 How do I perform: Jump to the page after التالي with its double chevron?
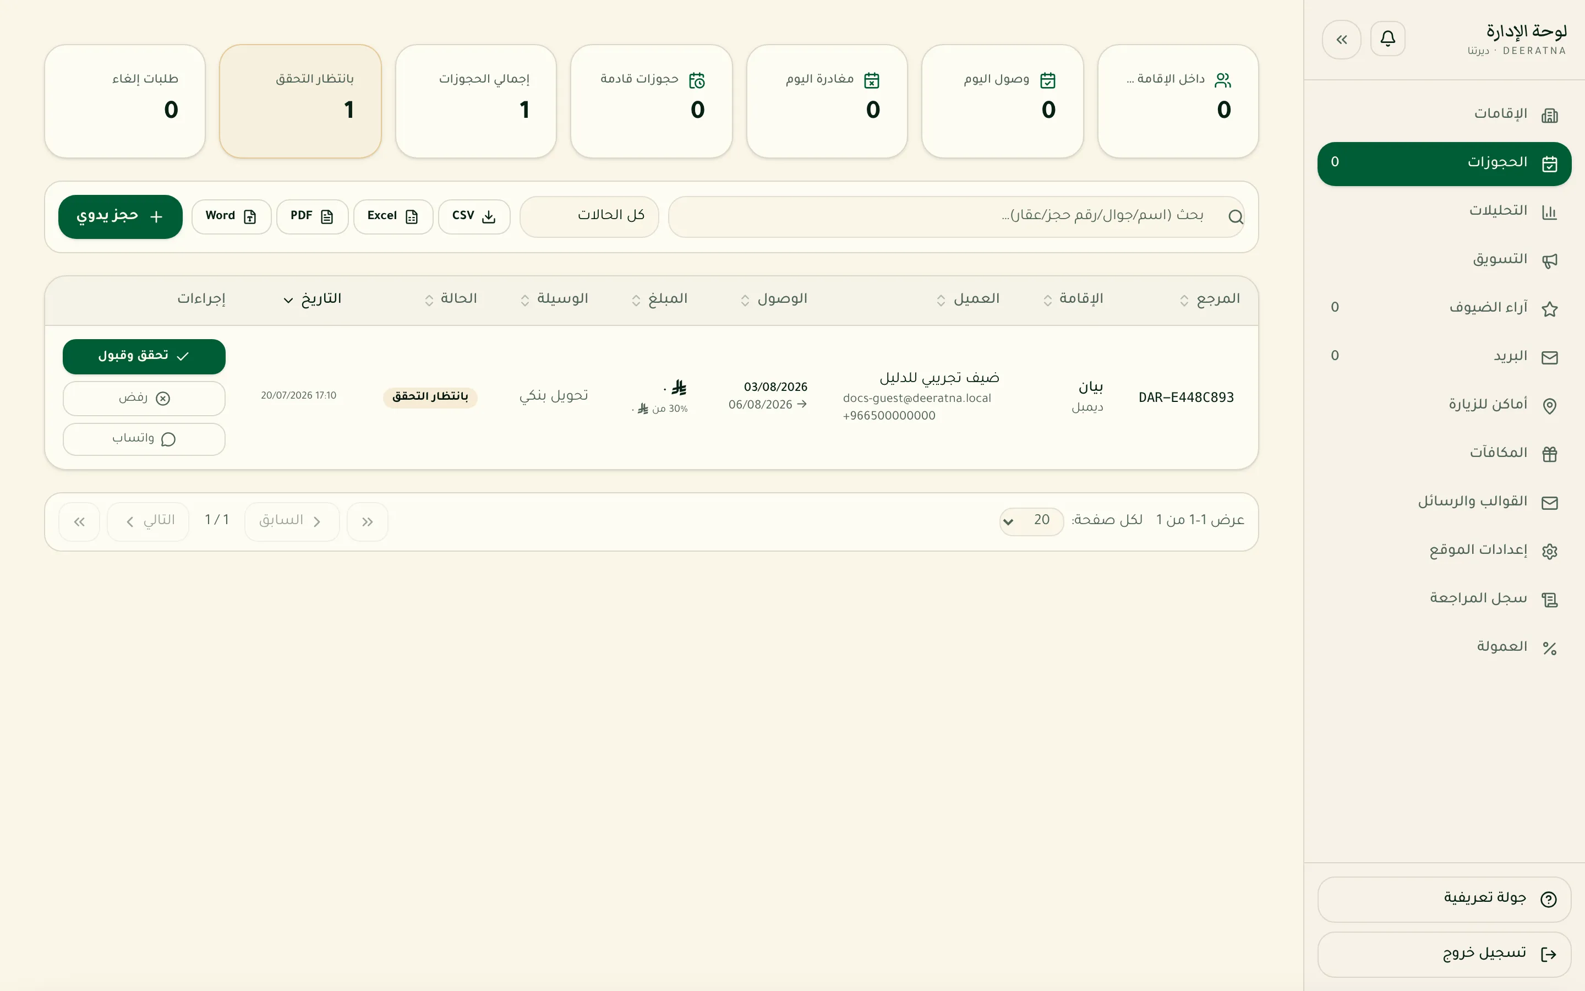79,522
